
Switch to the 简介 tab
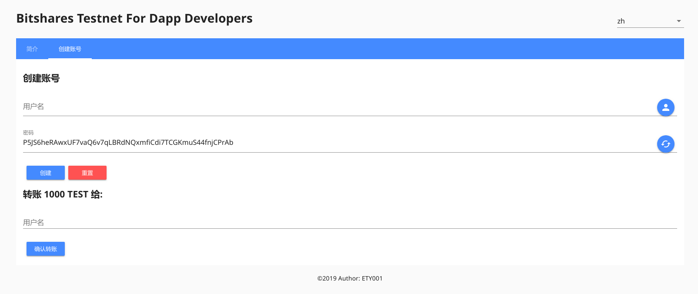(x=32, y=49)
